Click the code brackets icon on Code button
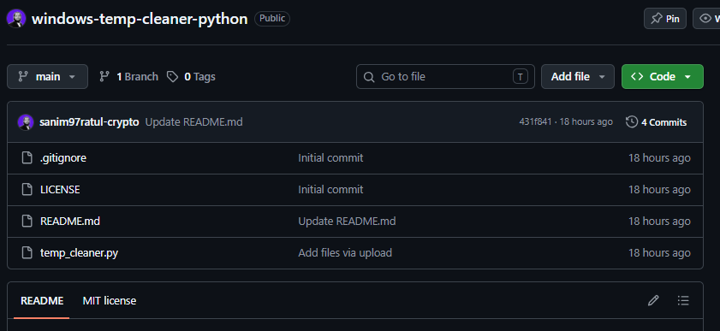The image size is (720, 331). pos(637,77)
